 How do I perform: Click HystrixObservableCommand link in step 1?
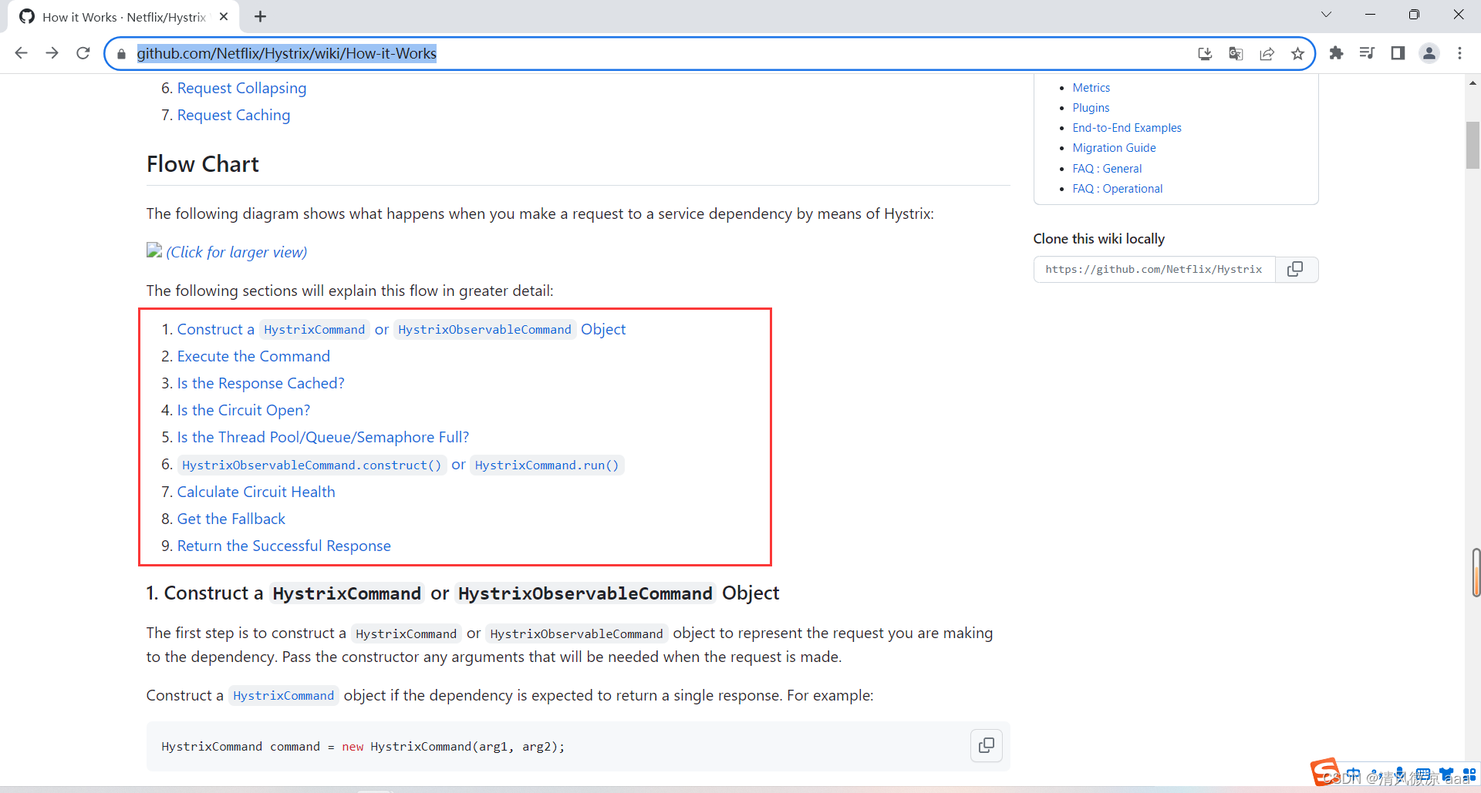[484, 330]
